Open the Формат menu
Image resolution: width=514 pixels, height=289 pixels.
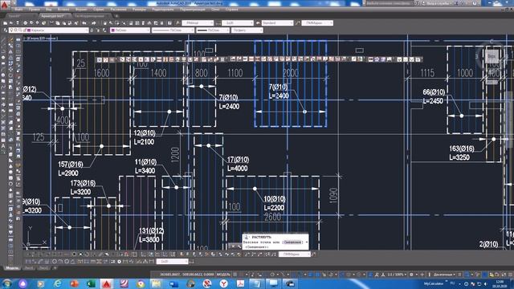81,10
